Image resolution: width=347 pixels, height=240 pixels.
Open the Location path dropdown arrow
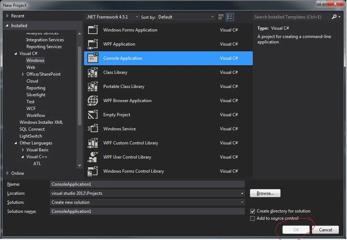242,193
